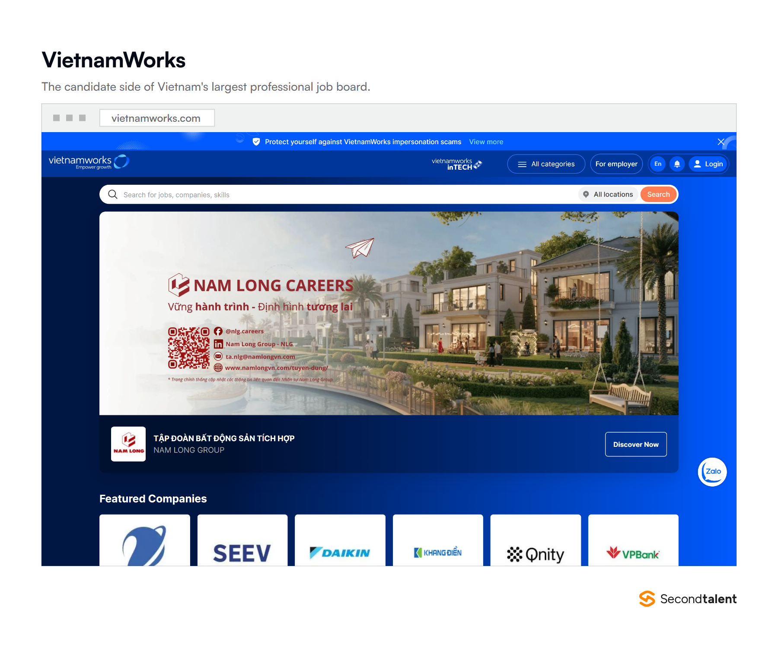Open notifications via the bell icon
The height and width of the screenshot is (645, 778).
pos(677,164)
